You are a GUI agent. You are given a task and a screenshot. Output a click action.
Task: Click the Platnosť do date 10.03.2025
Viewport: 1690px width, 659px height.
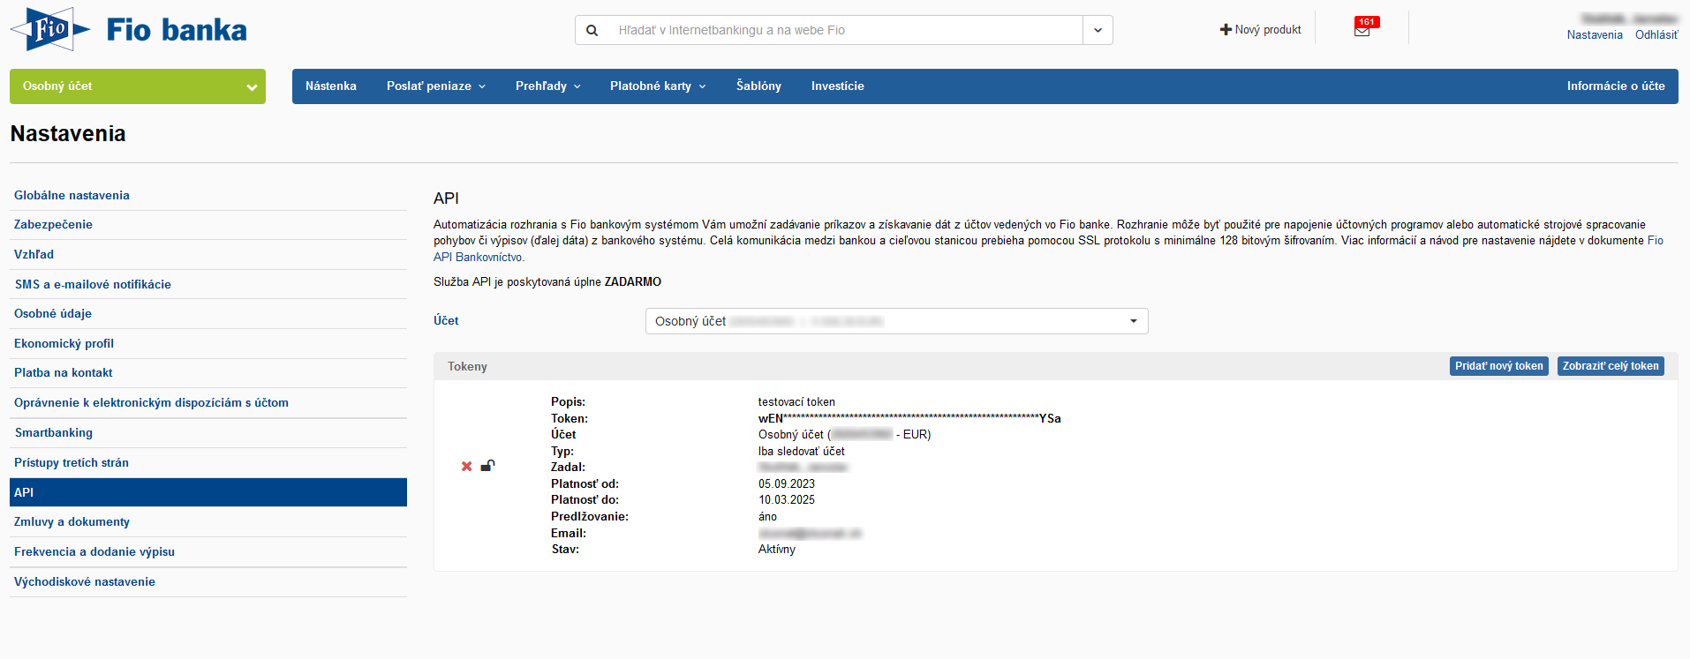[787, 500]
